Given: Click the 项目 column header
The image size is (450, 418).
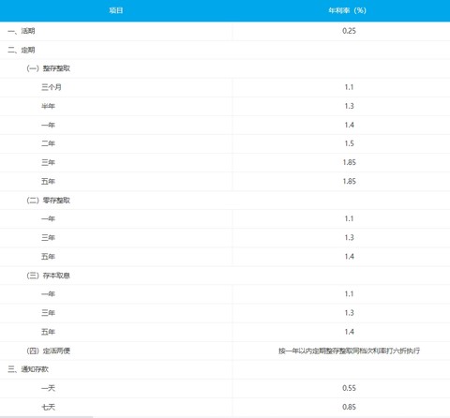Looking at the screenshot, I should [116, 10].
